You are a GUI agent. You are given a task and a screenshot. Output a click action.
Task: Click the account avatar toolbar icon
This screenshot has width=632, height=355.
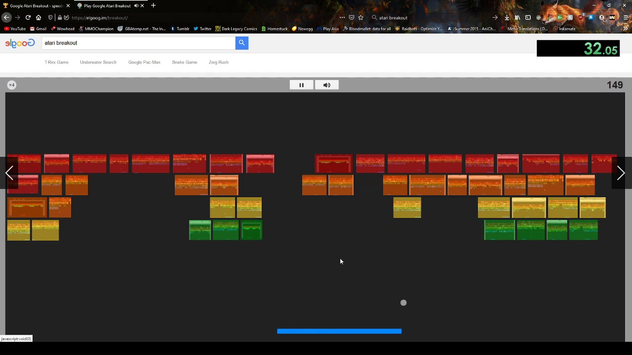coord(601,18)
